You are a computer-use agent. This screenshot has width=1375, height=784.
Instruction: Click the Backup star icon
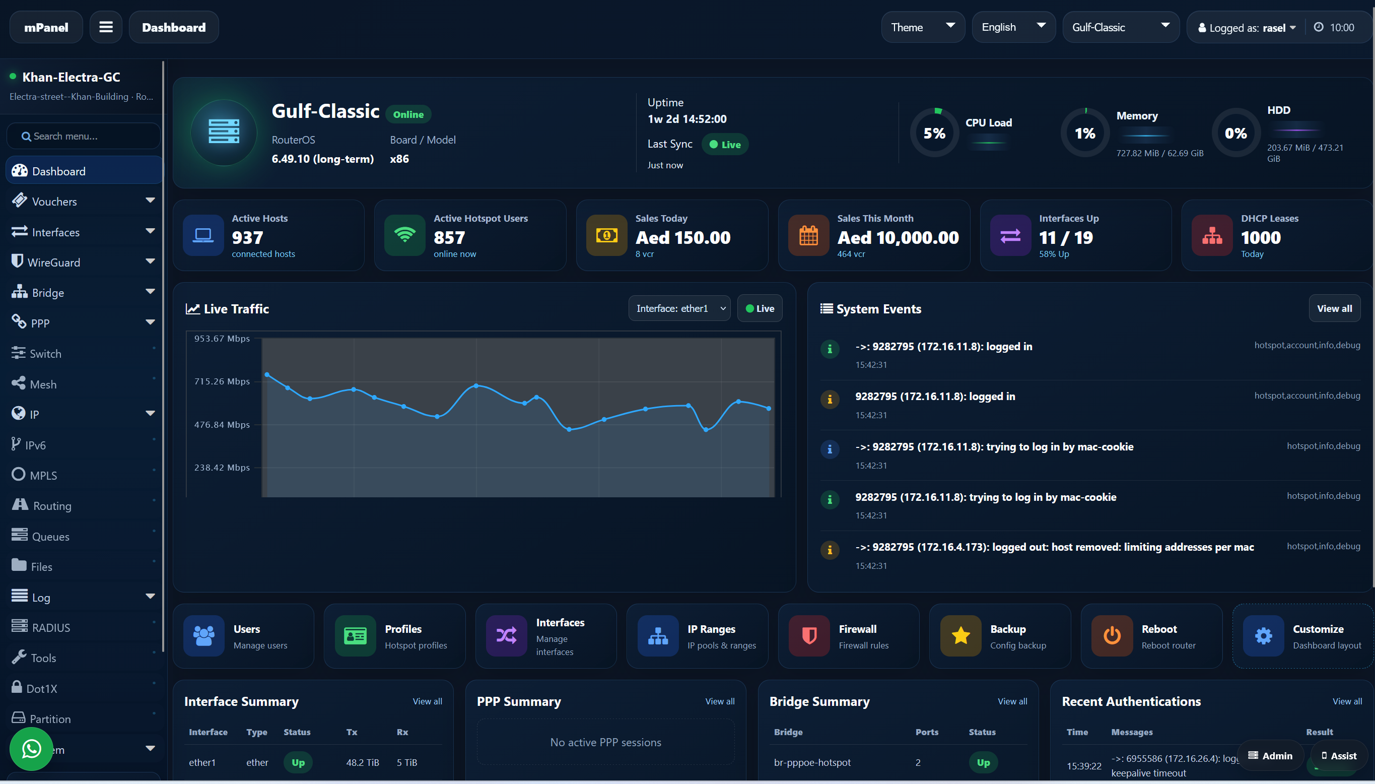(x=960, y=636)
